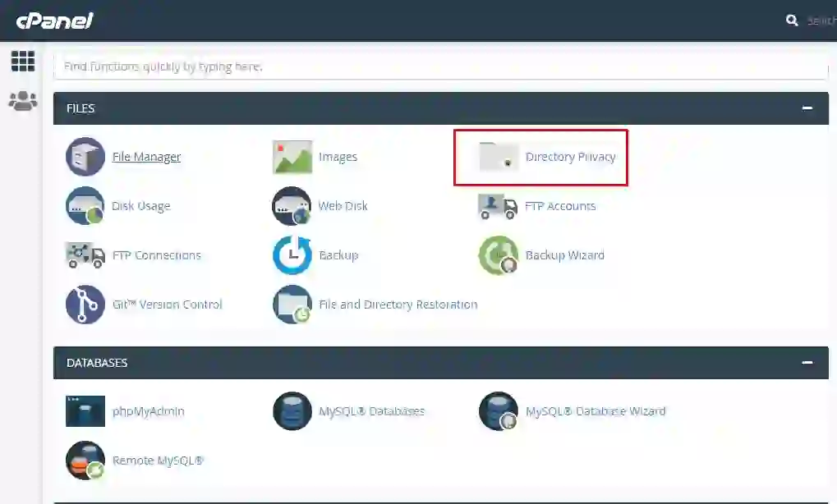Open the Backup Wizard icon
The height and width of the screenshot is (504, 837).
point(499,255)
